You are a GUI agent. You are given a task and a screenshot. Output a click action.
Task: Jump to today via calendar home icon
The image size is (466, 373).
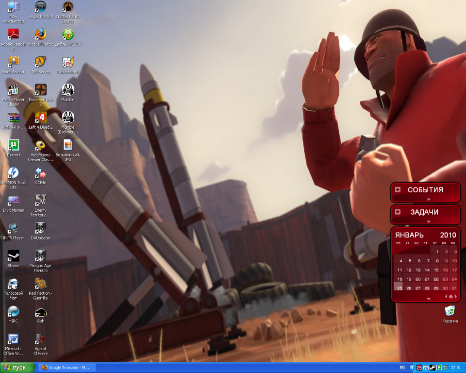pos(450,296)
